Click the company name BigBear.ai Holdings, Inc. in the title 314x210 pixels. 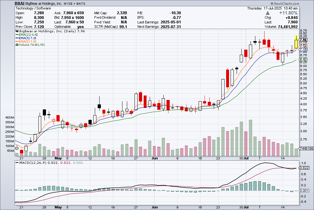tap(44, 3)
